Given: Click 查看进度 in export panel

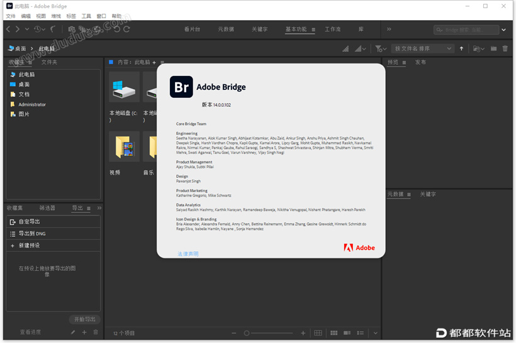Looking at the screenshot, I should (x=30, y=332).
